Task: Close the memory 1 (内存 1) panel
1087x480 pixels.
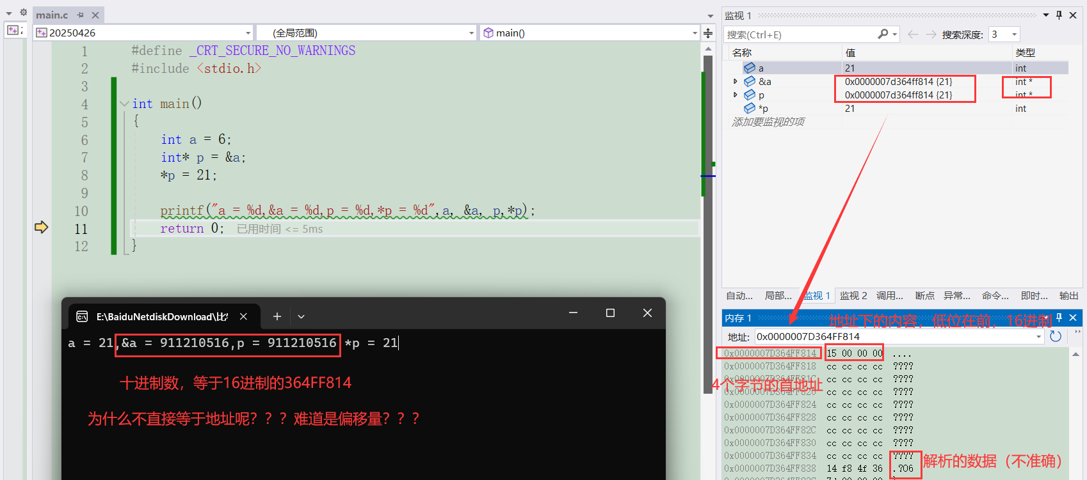Action: pos(1073,317)
